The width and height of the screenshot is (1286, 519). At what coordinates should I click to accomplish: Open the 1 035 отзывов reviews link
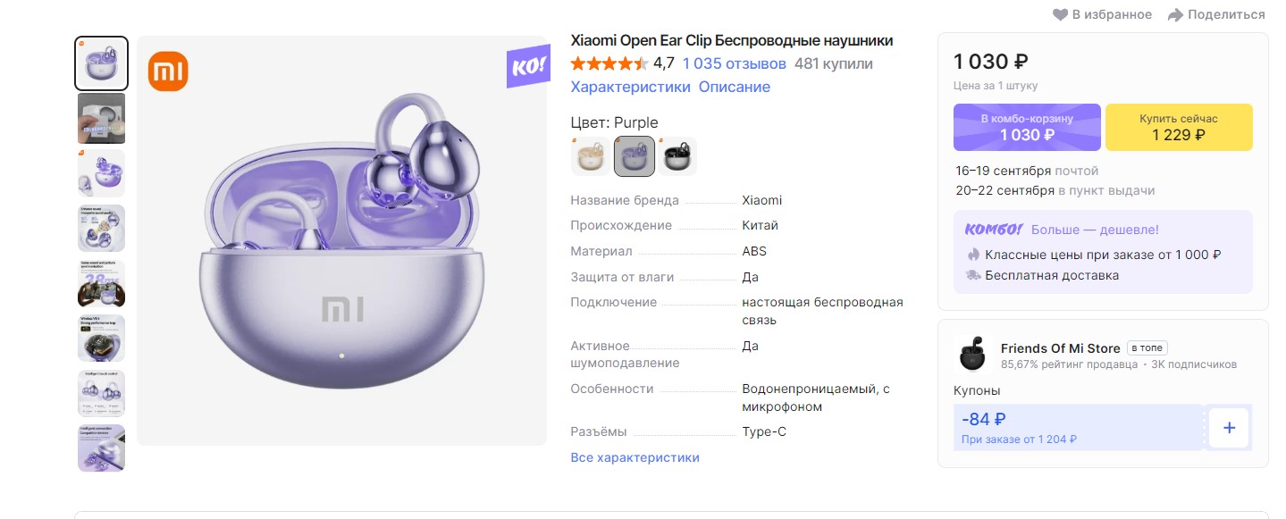click(x=734, y=63)
